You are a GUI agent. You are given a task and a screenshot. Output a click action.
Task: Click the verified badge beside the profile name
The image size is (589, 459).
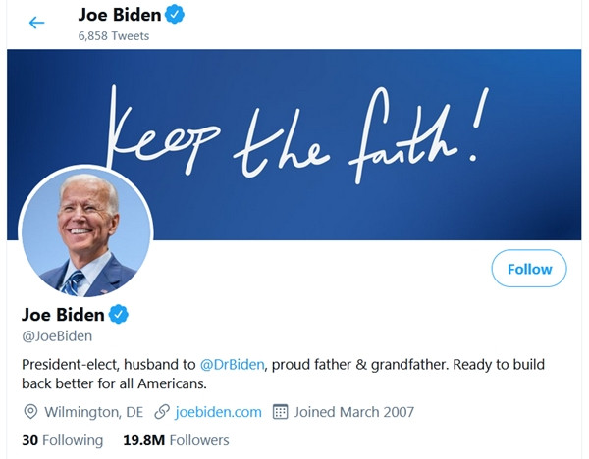119,315
